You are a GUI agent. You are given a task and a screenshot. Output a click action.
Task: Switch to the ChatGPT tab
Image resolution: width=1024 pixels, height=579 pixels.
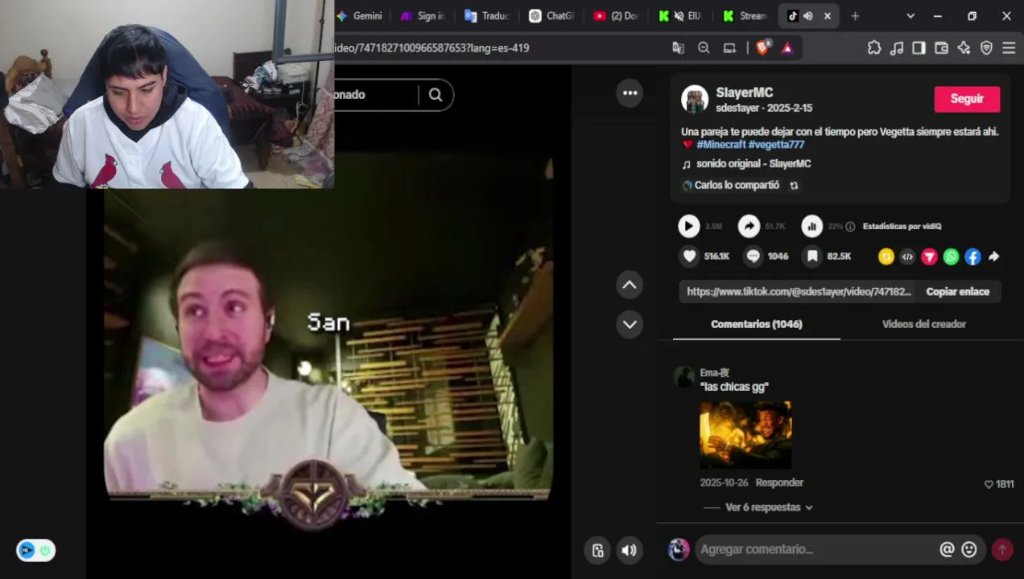[x=551, y=16]
